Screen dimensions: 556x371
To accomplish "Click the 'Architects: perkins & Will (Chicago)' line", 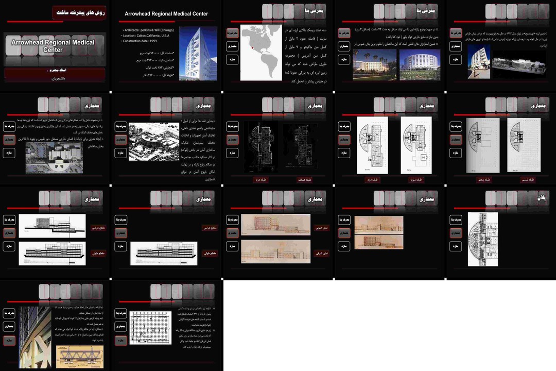I will pos(148,30).
